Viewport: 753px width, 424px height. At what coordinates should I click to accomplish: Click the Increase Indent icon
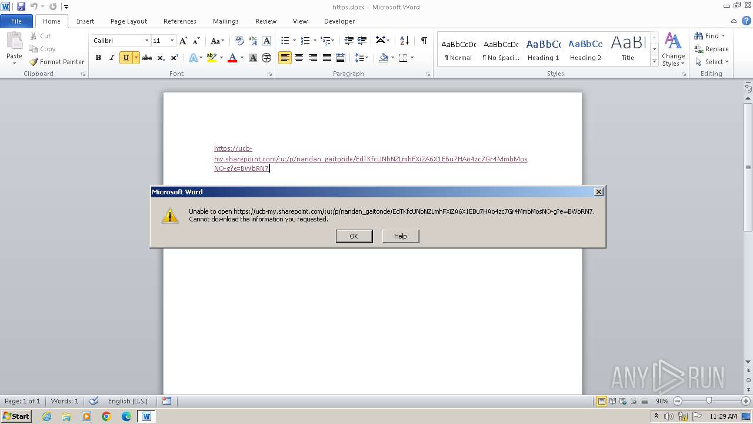(x=362, y=41)
